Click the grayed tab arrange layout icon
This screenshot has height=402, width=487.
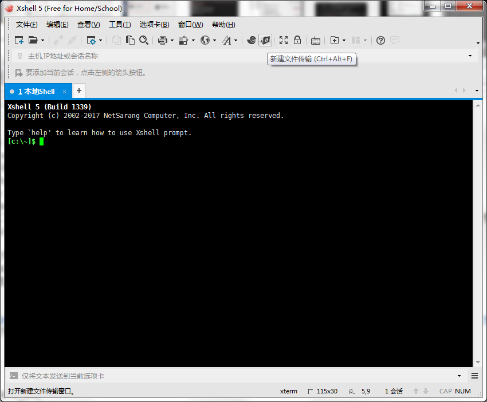click(x=356, y=40)
